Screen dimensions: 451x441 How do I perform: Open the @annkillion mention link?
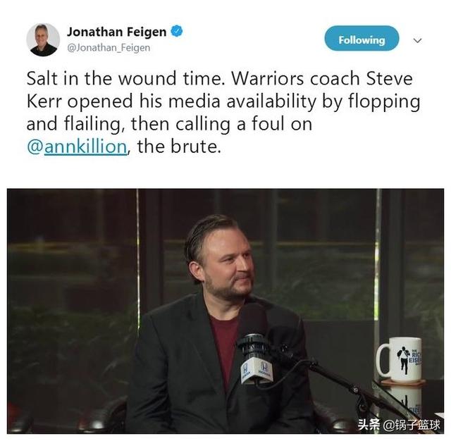[x=77, y=147]
